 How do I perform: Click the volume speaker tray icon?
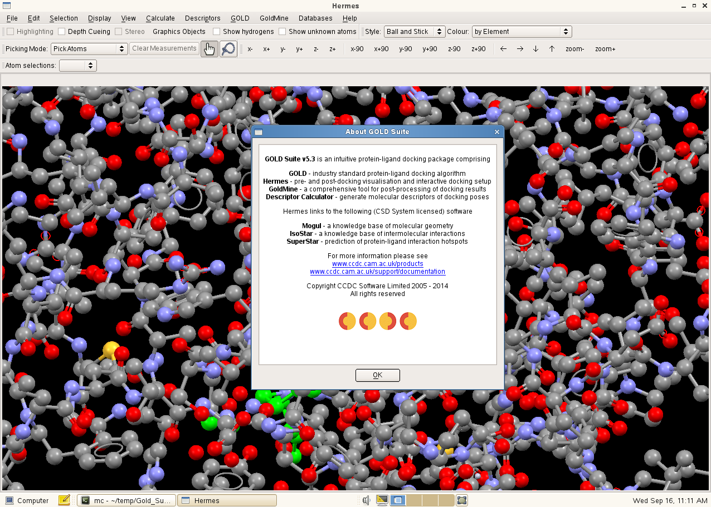[366, 500]
